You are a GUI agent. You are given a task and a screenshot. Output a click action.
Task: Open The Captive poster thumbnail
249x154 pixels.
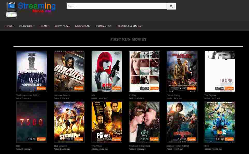coord(220,71)
